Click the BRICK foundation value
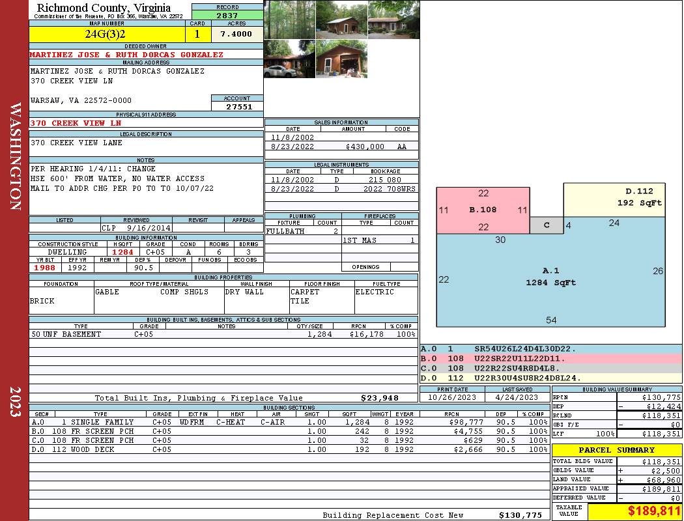This screenshot has width=684, height=521. tap(42, 302)
